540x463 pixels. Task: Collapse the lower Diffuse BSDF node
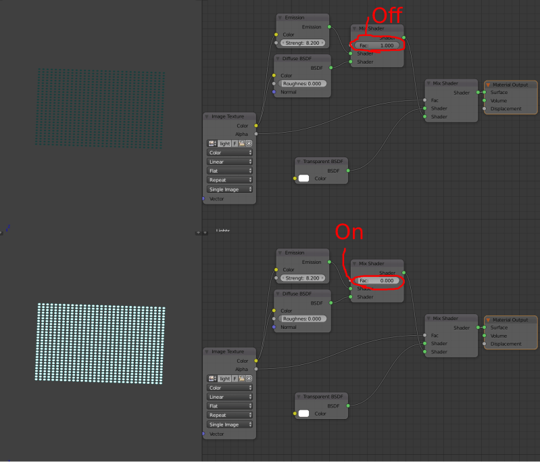point(278,294)
